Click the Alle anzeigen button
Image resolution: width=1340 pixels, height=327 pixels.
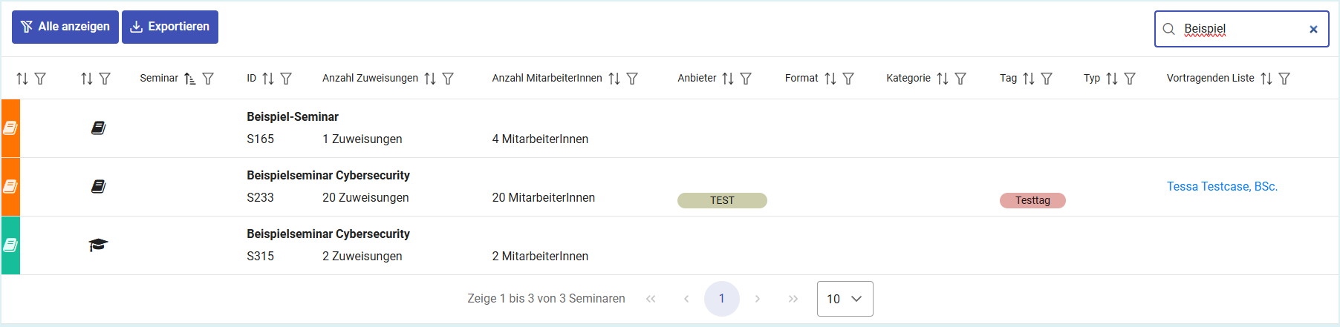tap(65, 27)
